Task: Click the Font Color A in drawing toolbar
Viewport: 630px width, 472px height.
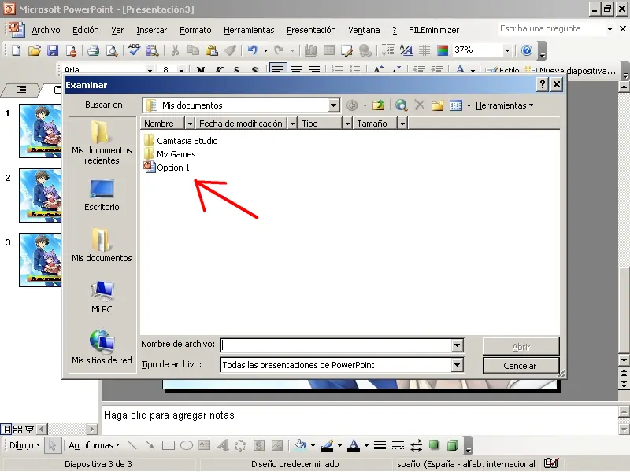Action: click(x=353, y=445)
